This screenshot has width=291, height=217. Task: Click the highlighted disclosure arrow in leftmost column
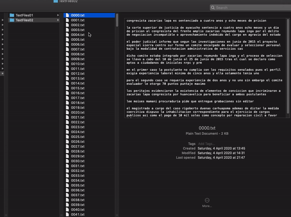point(2,74)
